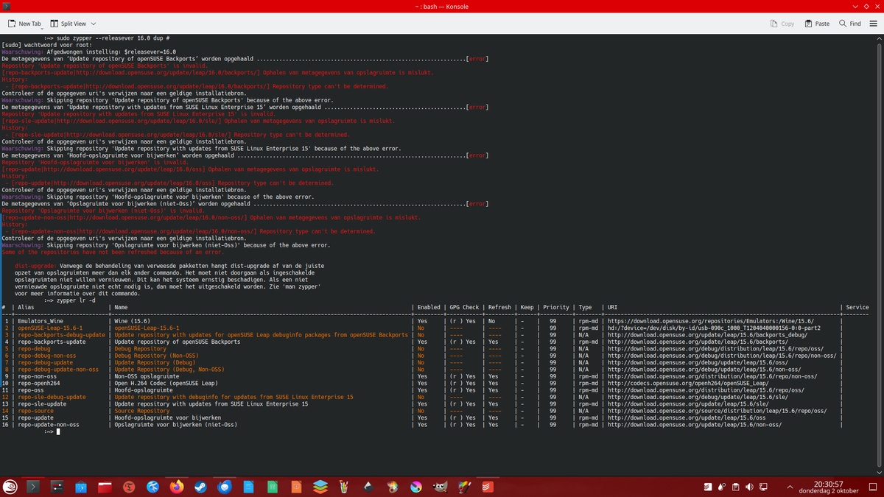Image resolution: width=884 pixels, height=497 pixels.
Task: Open a New Tab in Konsole
Action: [25, 24]
